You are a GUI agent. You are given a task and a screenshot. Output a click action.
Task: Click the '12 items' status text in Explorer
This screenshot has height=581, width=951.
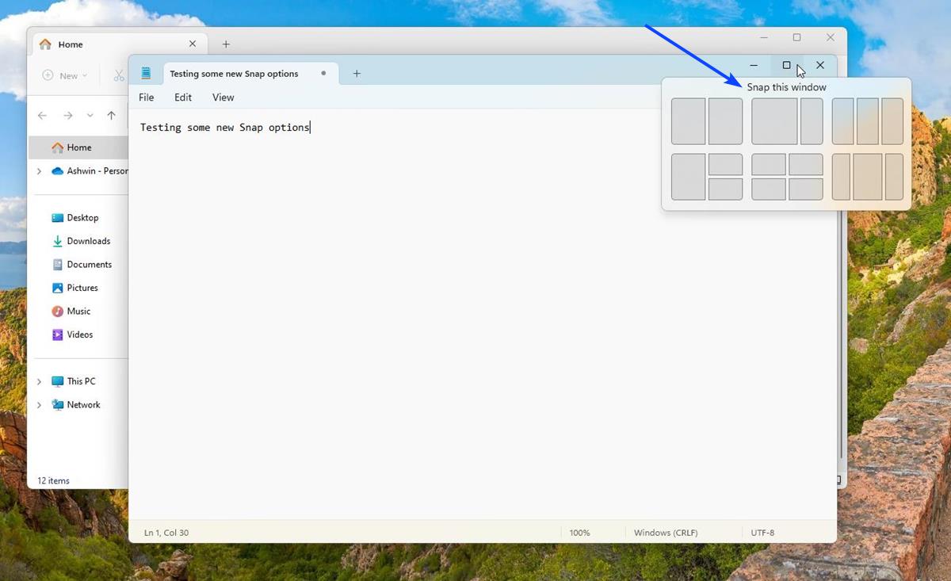coord(54,481)
